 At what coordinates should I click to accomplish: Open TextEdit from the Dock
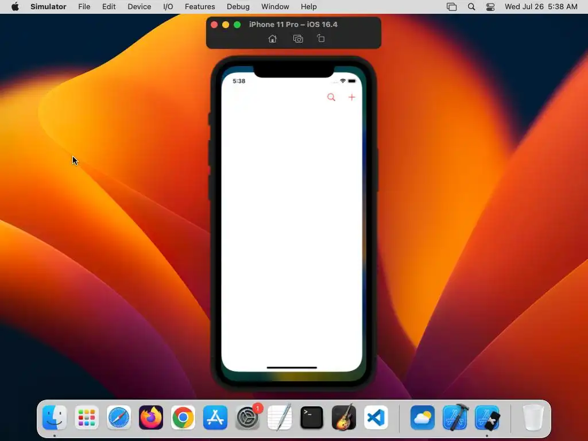coord(280,417)
